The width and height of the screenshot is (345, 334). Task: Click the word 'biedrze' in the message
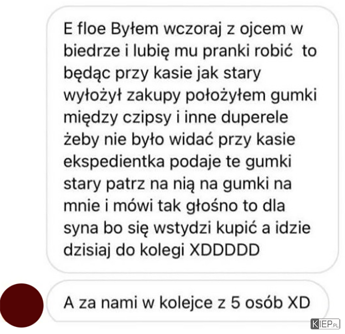pos(92,51)
